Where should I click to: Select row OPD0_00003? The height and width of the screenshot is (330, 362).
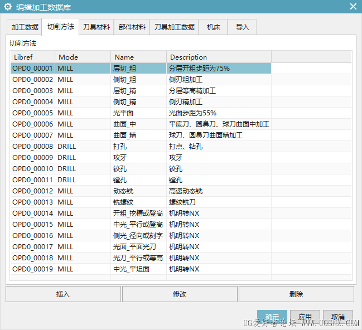141,91
